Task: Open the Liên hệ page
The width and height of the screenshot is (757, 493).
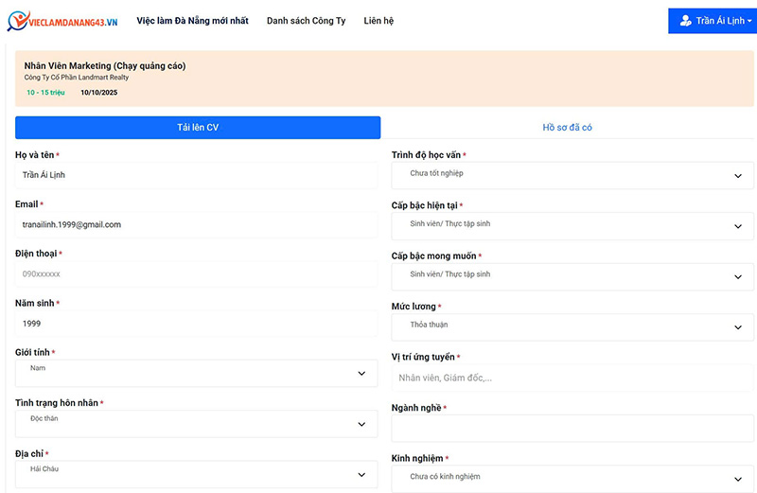Action: click(378, 21)
